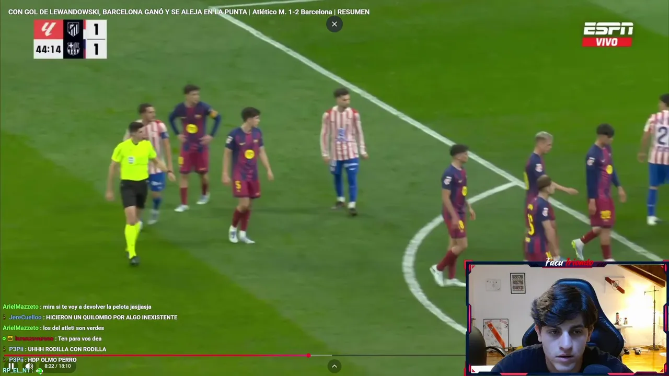
Task: Select JereCuelloo username in chat
Action: (25, 318)
